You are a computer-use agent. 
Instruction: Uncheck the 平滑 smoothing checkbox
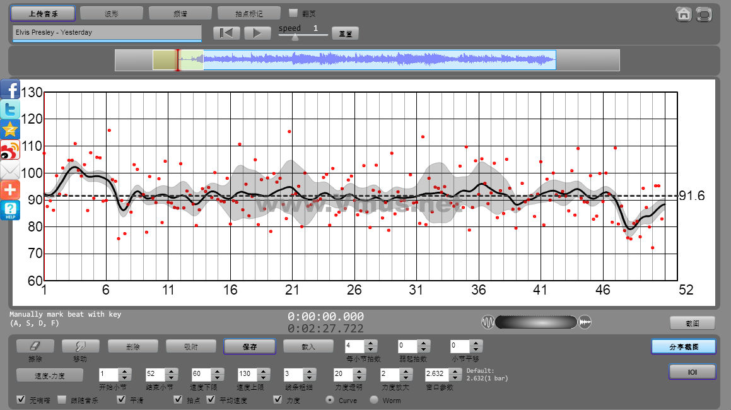tap(122, 400)
